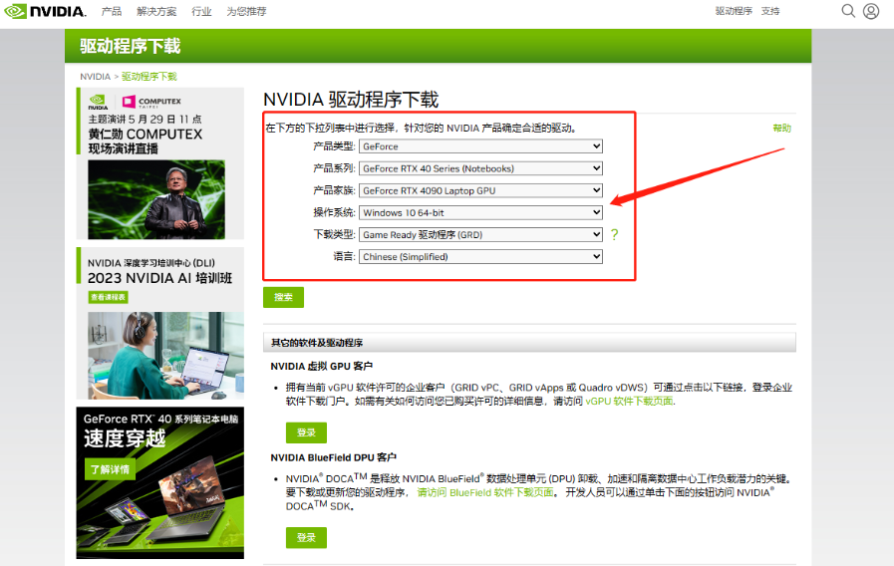The width and height of the screenshot is (894, 566).
Task: Open the vGPU 软件下载页面 link
Action: 629,402
